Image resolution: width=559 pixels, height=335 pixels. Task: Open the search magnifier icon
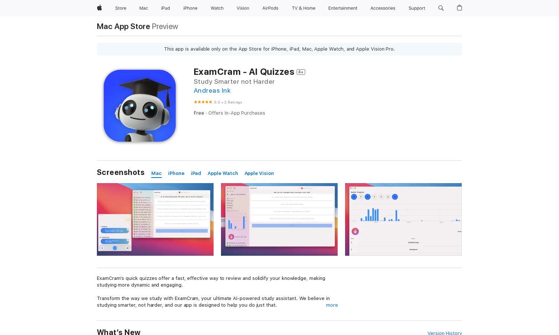click(x=441, y=8)
